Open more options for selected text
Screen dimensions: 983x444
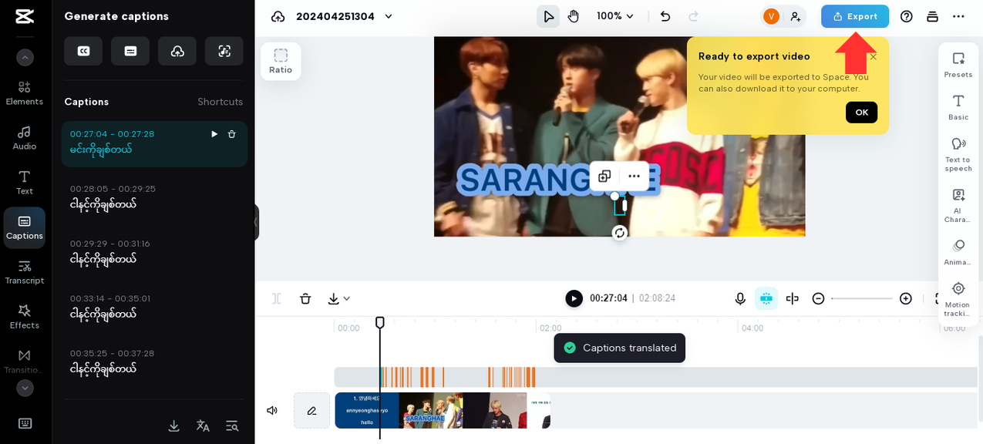pyautogui.click(x=634, y=177)
